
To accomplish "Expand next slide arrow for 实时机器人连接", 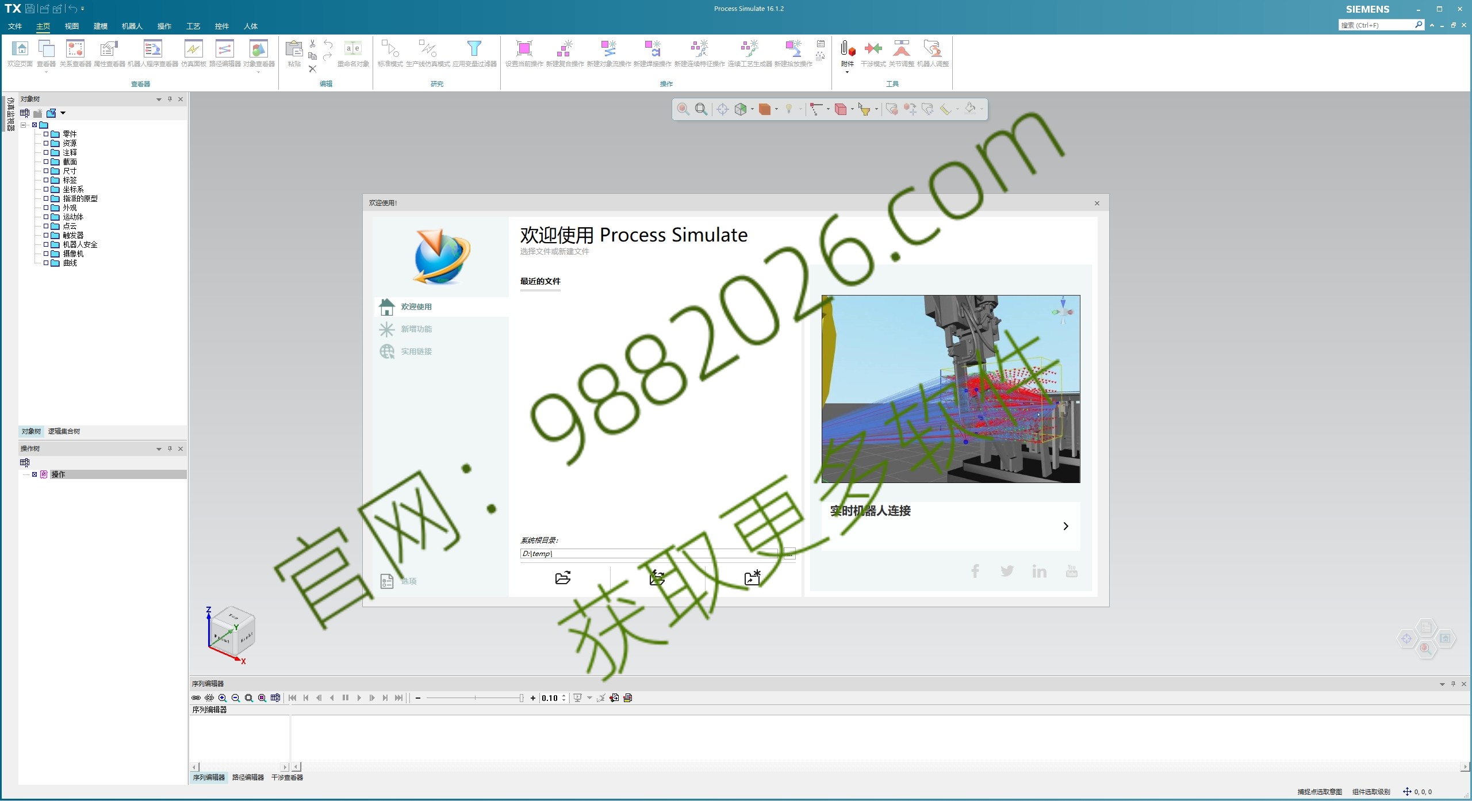I will point(1065,526).
